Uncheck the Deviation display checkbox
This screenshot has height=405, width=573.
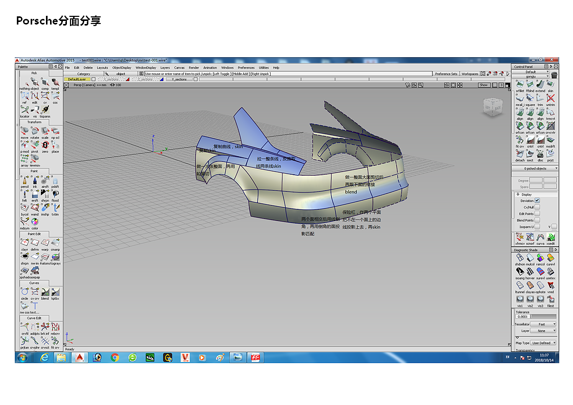(537, 201)
